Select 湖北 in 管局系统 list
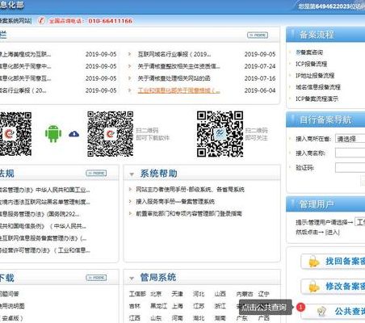The image size is (365, 323). [199, 318]
